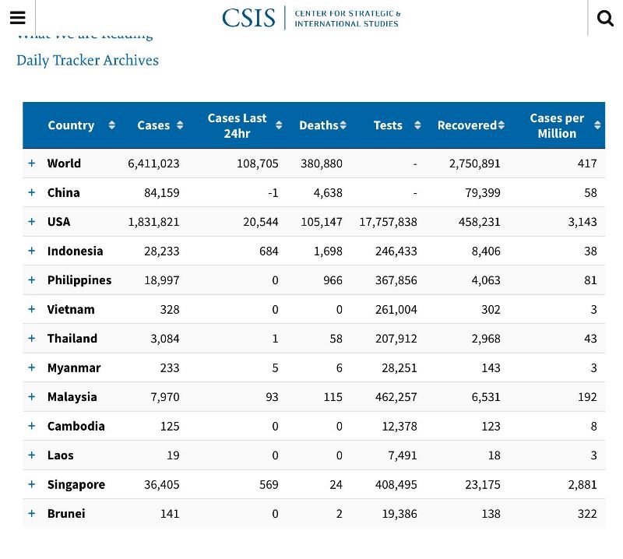Open the hamburger navigation menu
The image size is (623, 559).
pyautogui.click(x=17, y=18)
